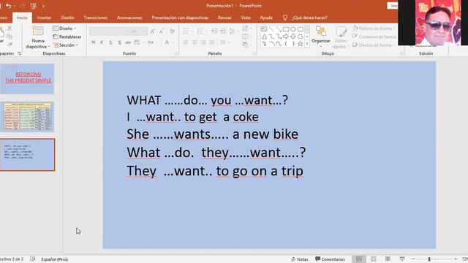The width and height of the screenshot is (468, 263).
Task: Decrease font size with the smaller A icon
Action: click(162, 31)
